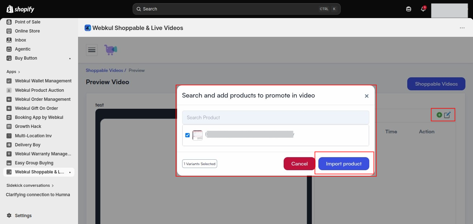The width and height of the screenshot is (473, 224).
Task: Click the Inbox sidebar icon
Action: pos(9,40)
